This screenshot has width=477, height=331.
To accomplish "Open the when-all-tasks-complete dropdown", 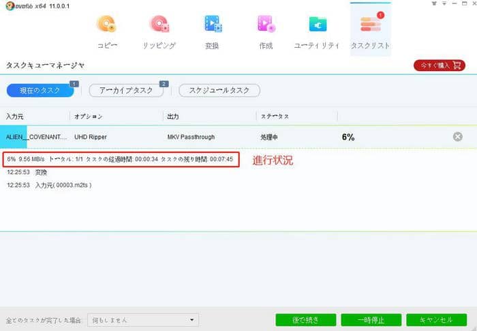I will [142, 319].
